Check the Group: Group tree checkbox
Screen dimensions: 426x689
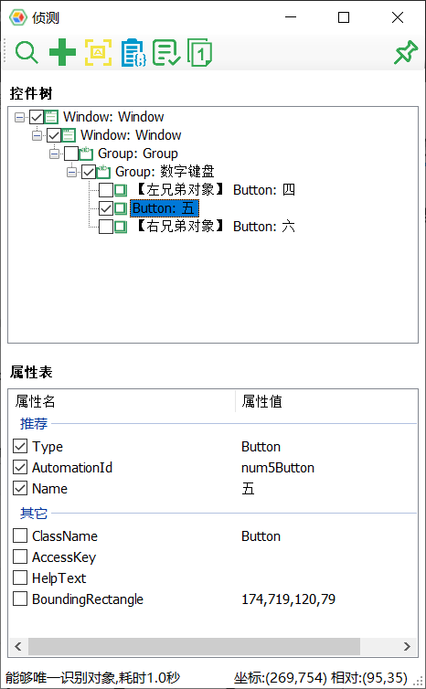(71, 154)
